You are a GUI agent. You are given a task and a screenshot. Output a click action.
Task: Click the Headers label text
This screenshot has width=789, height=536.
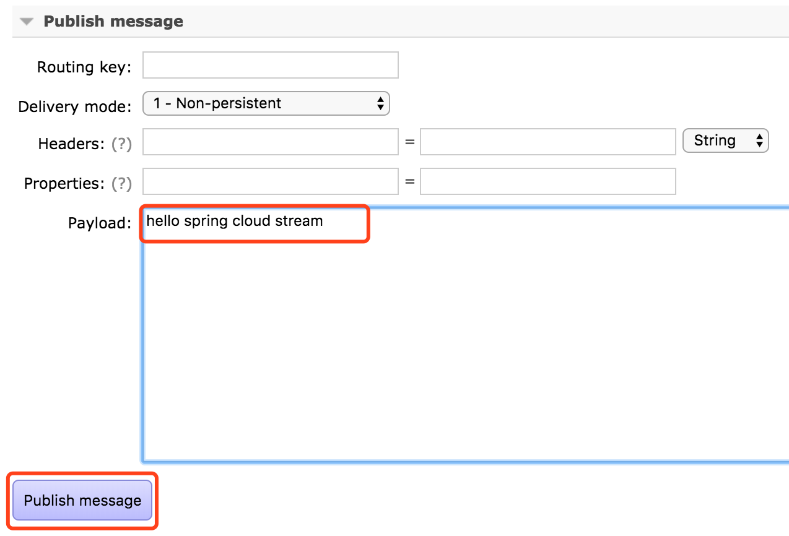pos(72,144)
